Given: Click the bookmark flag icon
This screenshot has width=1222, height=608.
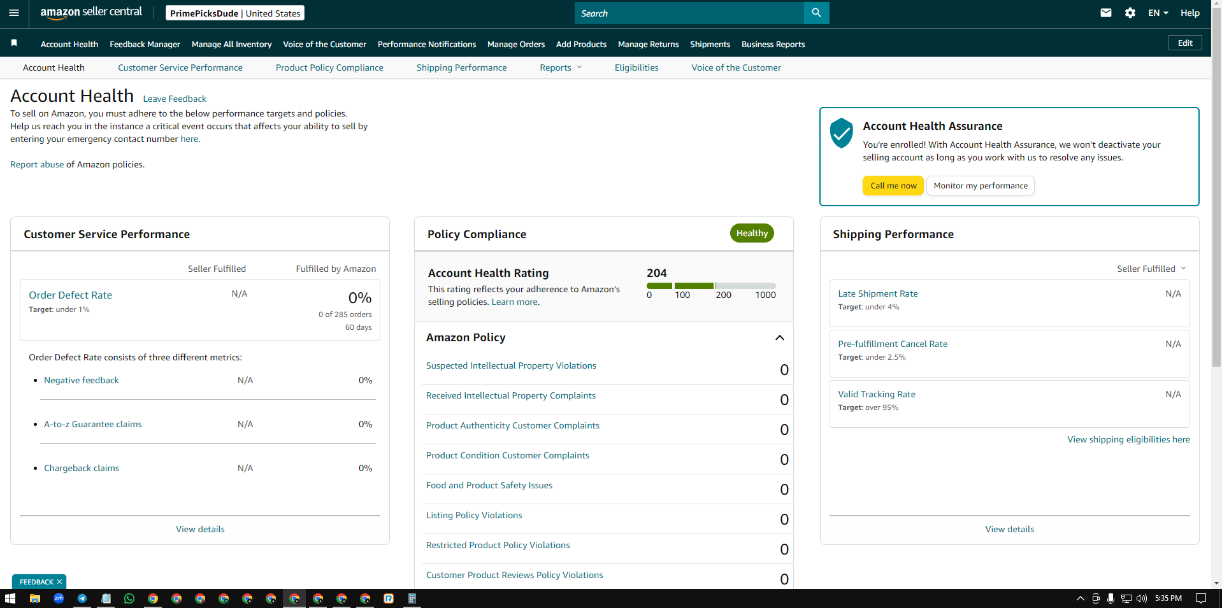Looking at the screenshot, I should coord(14,43).
